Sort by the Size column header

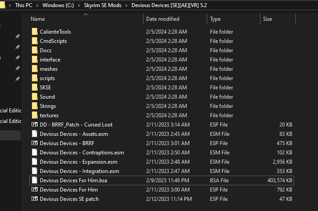pyautogui.click(x=268, y=19)
